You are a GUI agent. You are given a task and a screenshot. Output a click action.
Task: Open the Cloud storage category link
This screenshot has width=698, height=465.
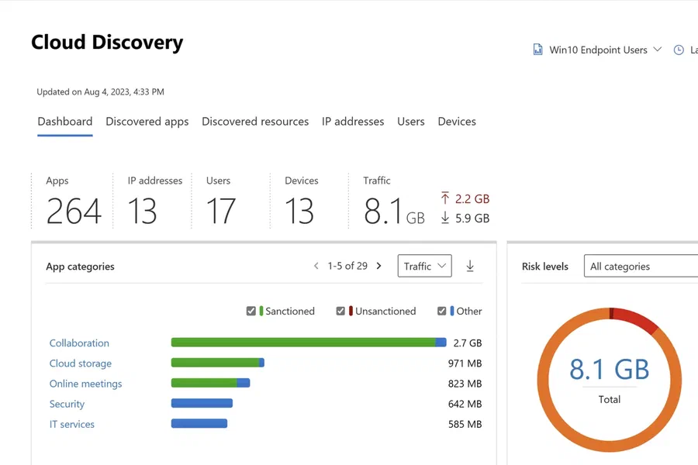(81, 363)
